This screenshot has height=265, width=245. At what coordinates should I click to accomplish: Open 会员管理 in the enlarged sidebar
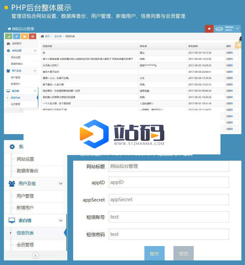click(x=25, y=245)
